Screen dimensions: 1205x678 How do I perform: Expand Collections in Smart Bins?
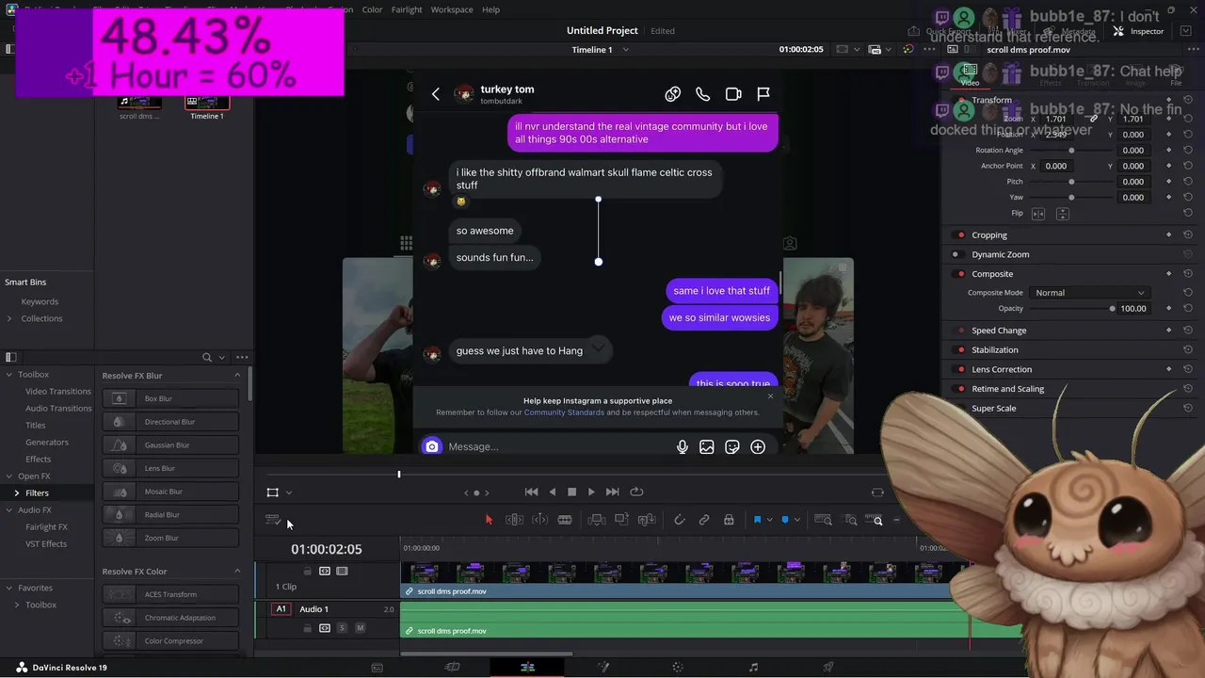coord(9,318)
